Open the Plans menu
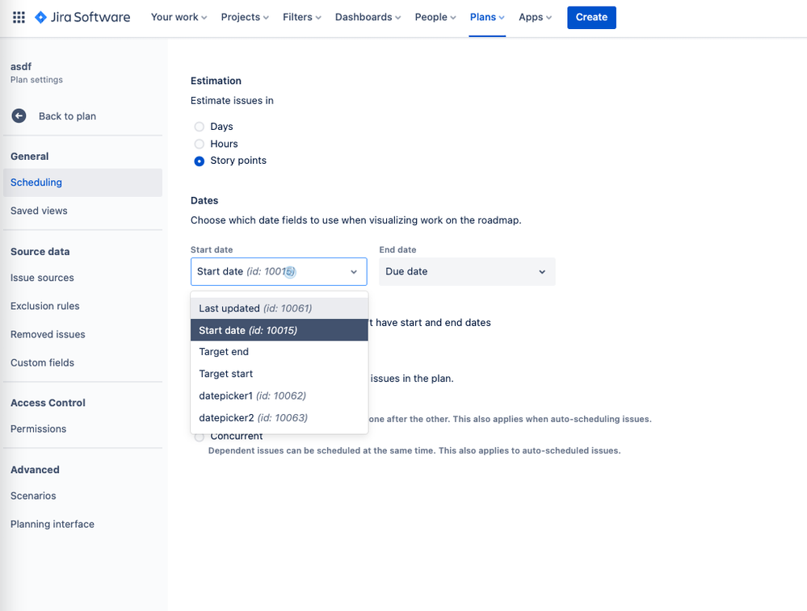This screenshot has width=807, height=611. click(485, 17)
